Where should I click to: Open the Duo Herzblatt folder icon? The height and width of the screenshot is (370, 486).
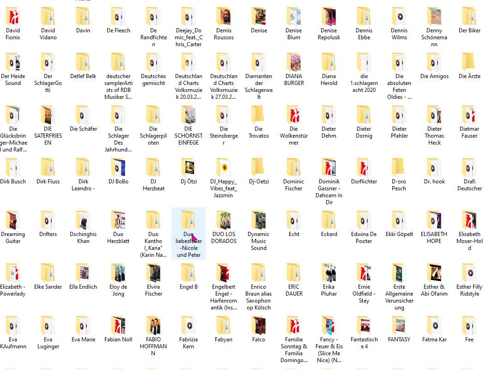118,220
